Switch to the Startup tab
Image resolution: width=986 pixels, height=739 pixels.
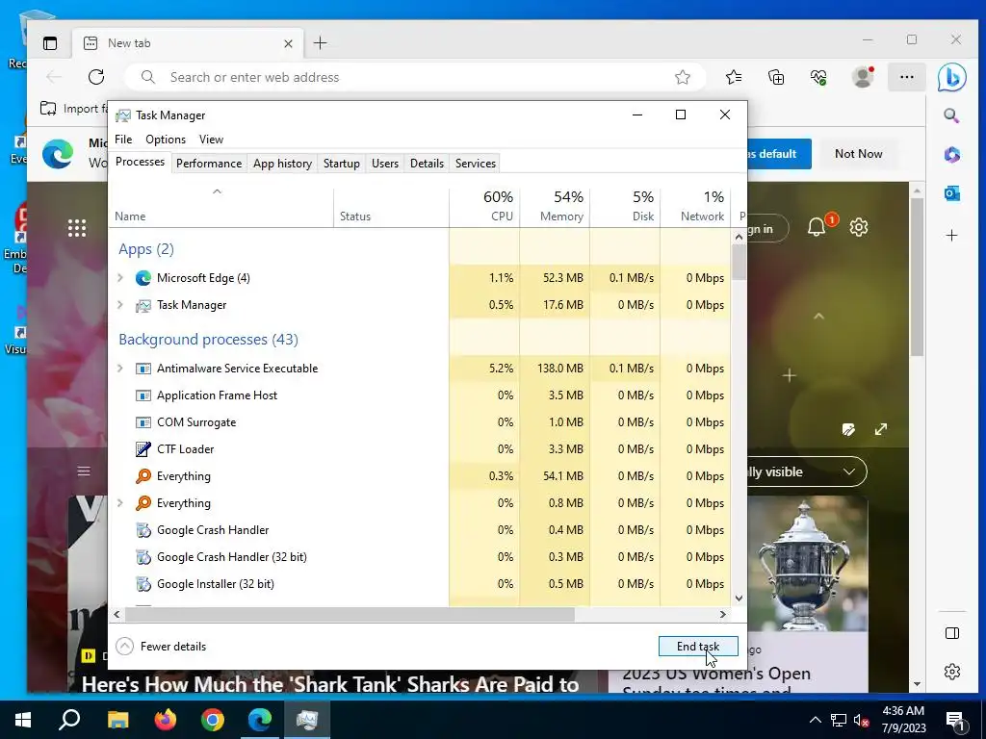pos(342,164)
